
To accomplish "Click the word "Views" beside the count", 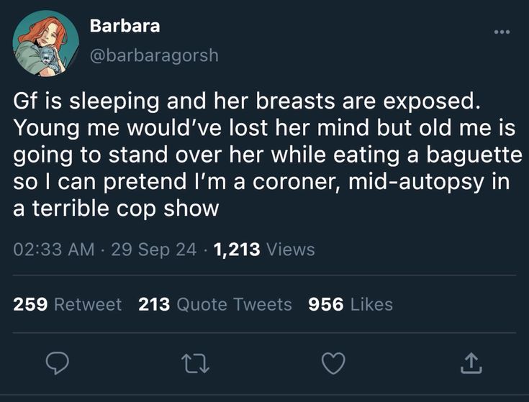I will (291, 250).
